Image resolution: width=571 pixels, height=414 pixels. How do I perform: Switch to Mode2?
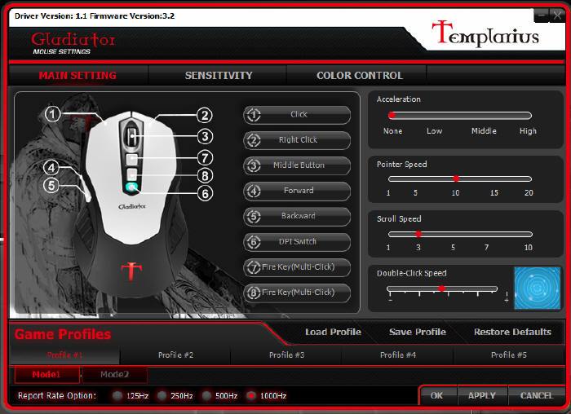pos(115,375)
